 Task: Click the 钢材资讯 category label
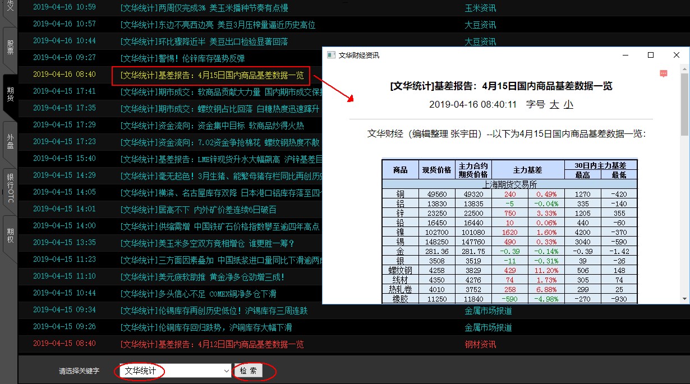click(480, 344)
